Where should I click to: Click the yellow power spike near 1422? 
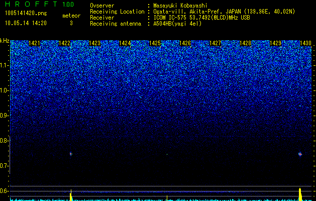(x=71, y=195)
